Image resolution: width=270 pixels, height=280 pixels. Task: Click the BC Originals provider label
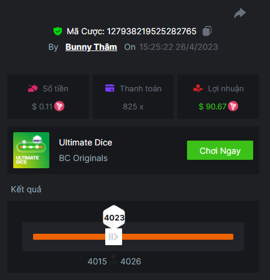84,158
